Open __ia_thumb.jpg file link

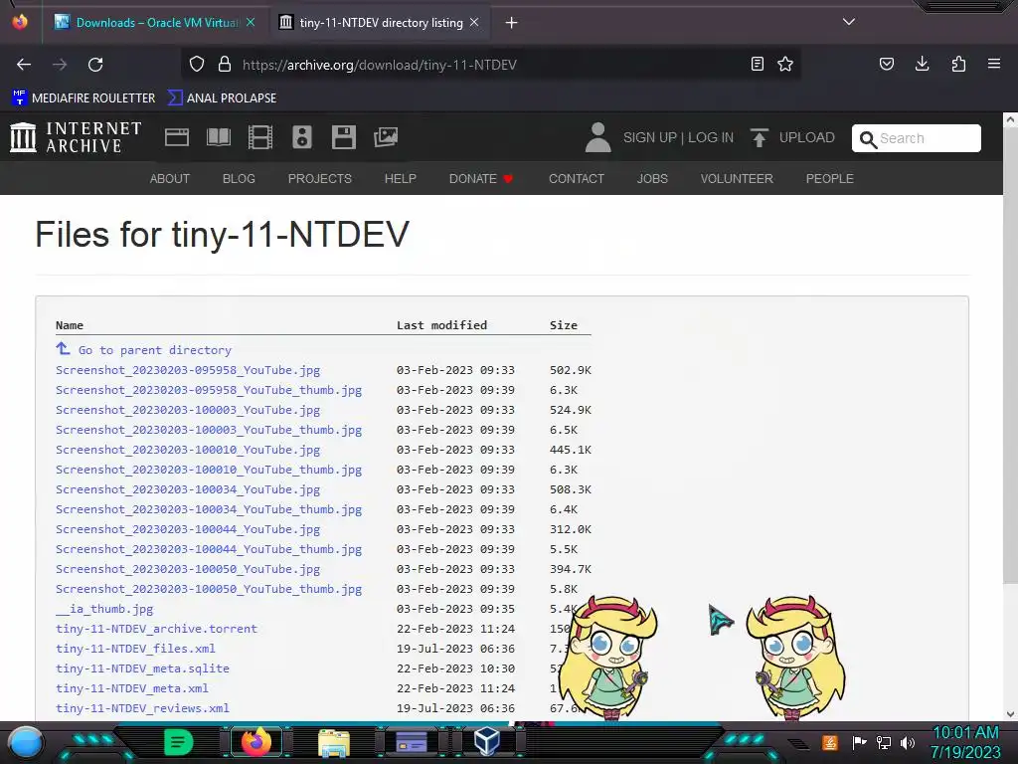[x=104, y=609]
